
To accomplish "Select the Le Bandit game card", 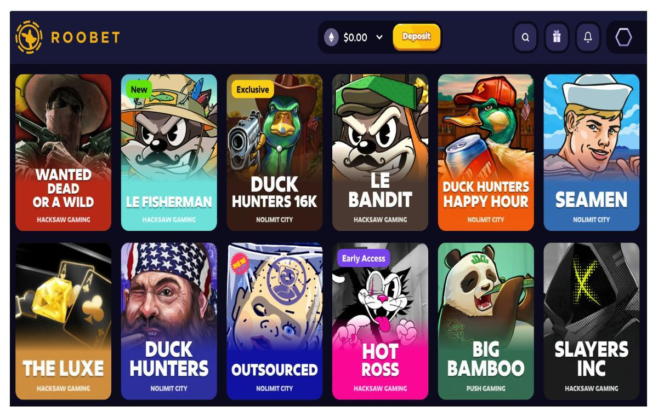I will tap(380, 153).
